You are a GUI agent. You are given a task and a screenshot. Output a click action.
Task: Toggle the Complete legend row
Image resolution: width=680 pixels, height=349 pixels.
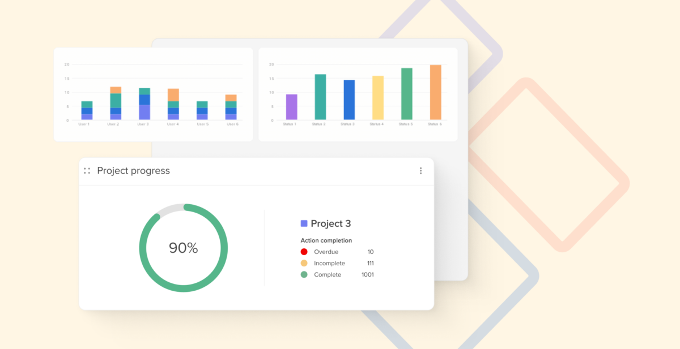329,274
